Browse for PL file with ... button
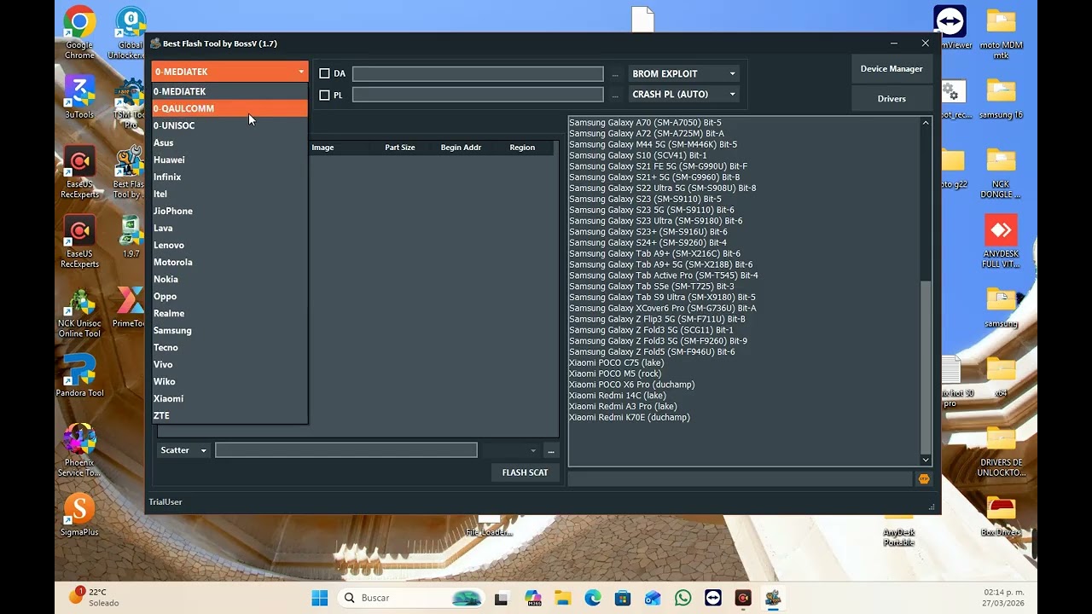This screenshot has width=1092, height=614. (615, 96)
